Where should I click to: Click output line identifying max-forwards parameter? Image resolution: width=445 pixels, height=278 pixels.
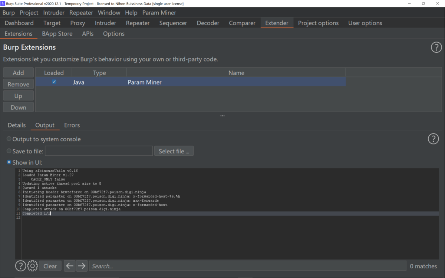(90, 201)
